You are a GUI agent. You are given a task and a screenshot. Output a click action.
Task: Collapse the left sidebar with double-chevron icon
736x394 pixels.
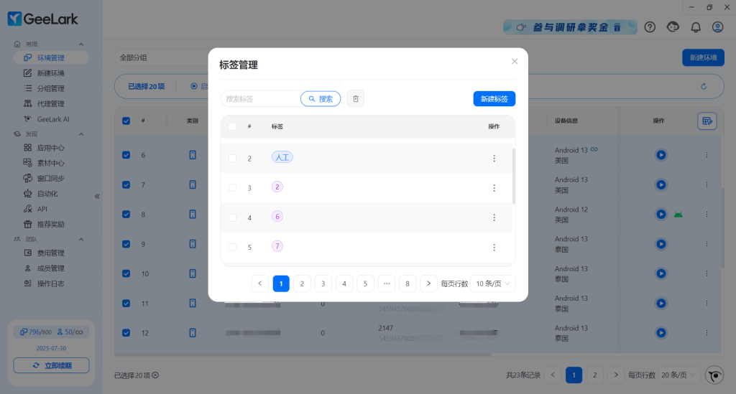coord(97,196)
